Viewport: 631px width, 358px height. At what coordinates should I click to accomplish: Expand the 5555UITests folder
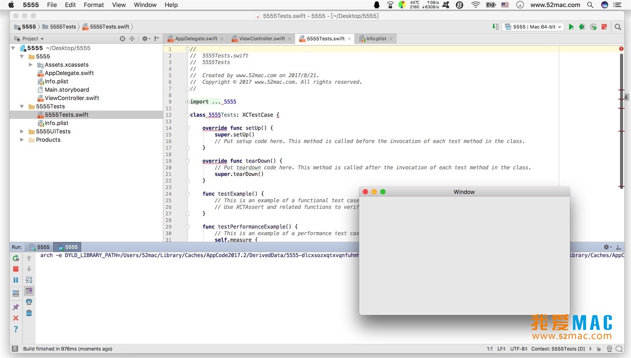22,132
